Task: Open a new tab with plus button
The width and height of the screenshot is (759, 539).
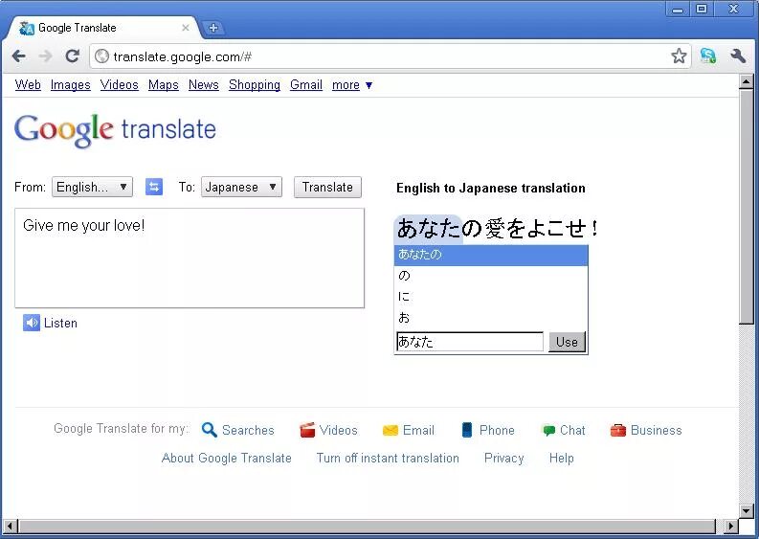Action: pyautogui.click(x=213, y=28)
